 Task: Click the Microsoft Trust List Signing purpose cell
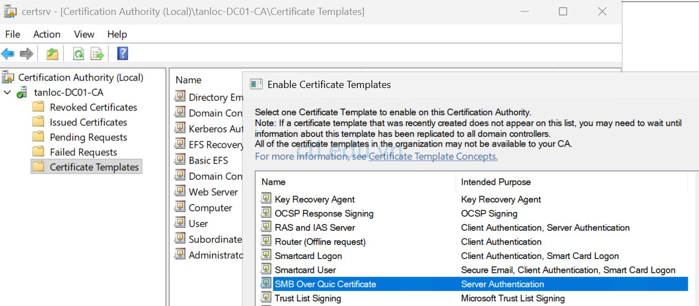513,298
